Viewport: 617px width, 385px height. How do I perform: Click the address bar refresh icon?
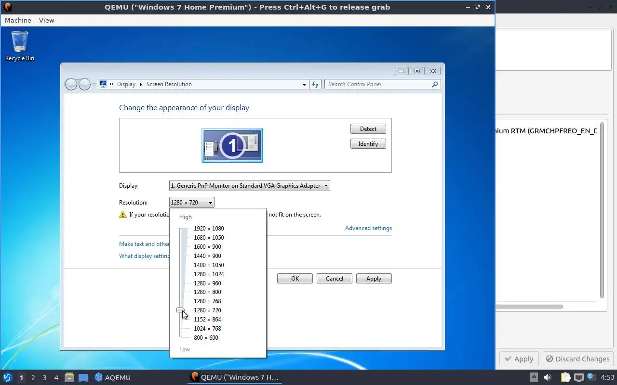(315, 84)
